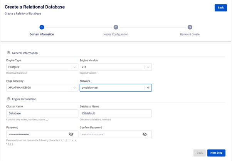Select step 1 Domain Information circle
The width and height of the screenshot is (232, 161).
42,27
